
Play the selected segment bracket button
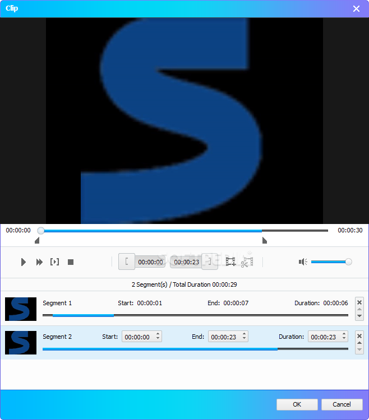click(x=55, y=262)
